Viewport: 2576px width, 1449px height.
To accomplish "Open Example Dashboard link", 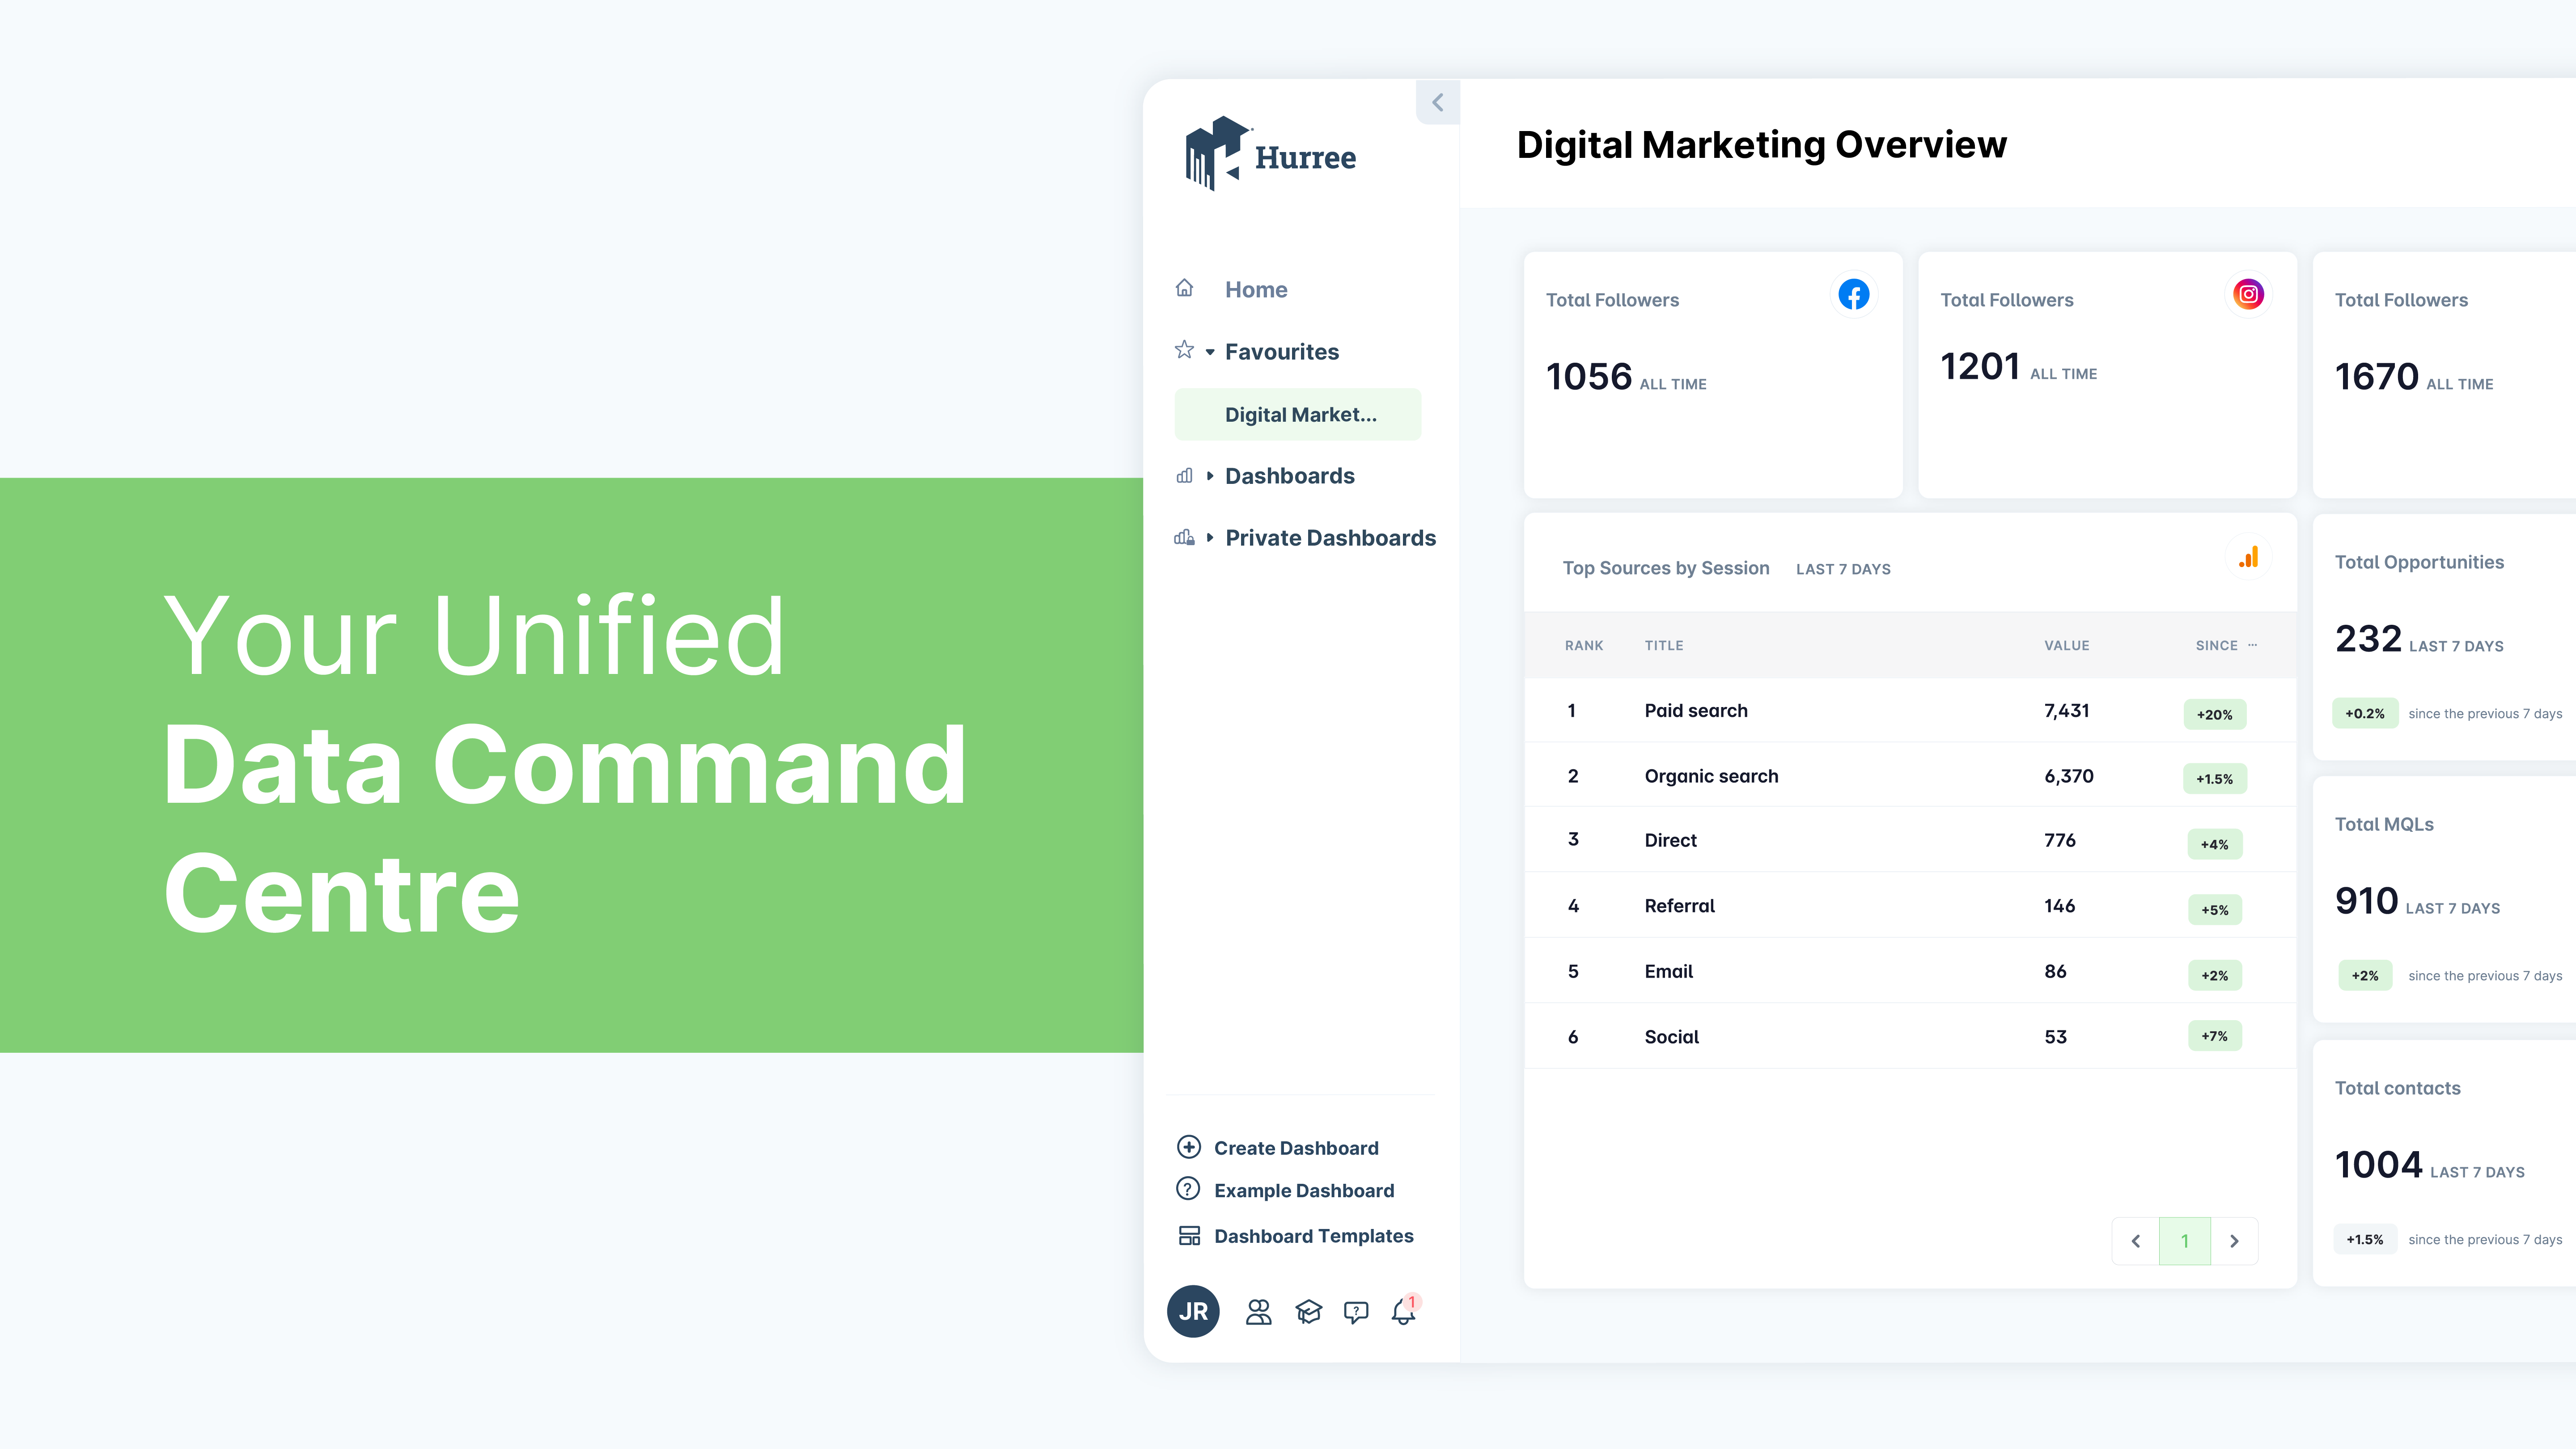I will (1303, 1190).
